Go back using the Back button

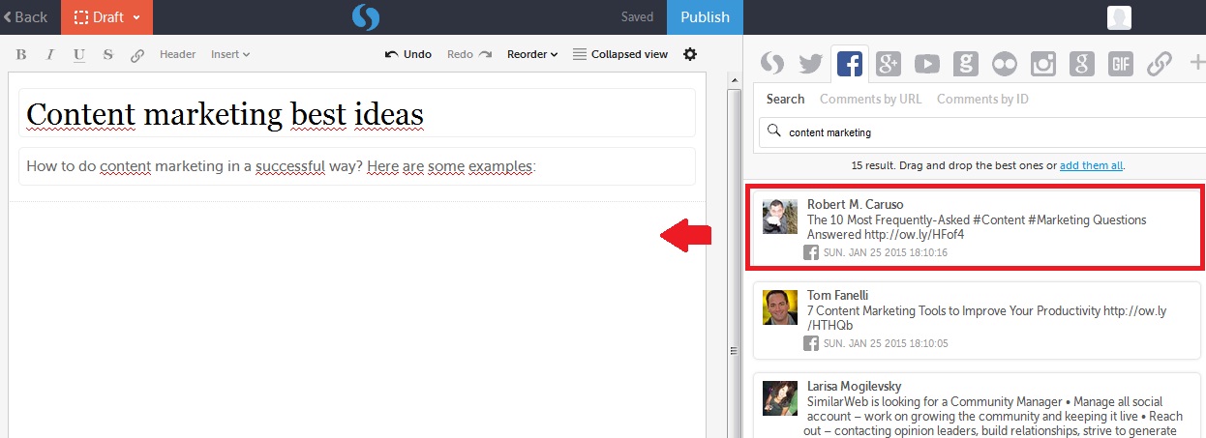[26, 16]
